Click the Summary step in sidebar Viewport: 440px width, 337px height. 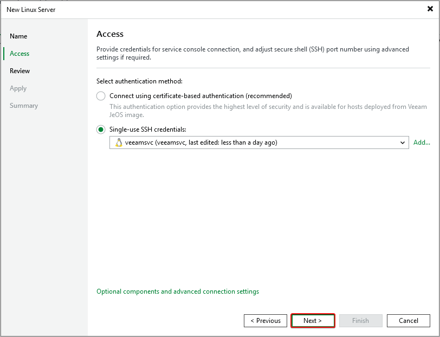24,106
